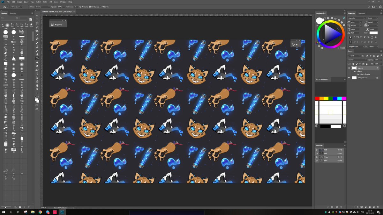Toggle Quick Mask mode icon
The width and height of the screenshot is (383, 215).
point(37,105)
